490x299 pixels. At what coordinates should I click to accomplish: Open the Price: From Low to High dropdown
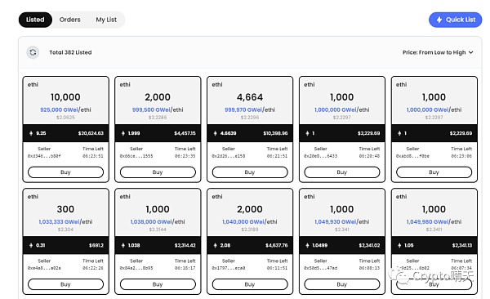tap(438, 52)
